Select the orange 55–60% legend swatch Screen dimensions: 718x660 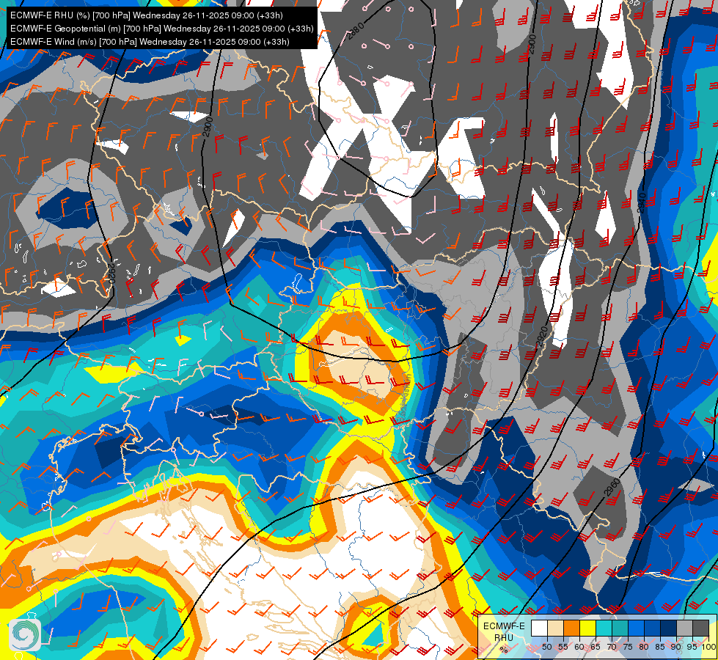[571, 628]
